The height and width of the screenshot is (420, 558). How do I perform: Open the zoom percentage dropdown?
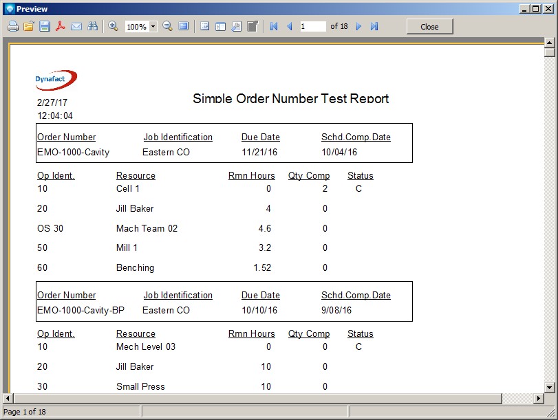click(153, 27)
